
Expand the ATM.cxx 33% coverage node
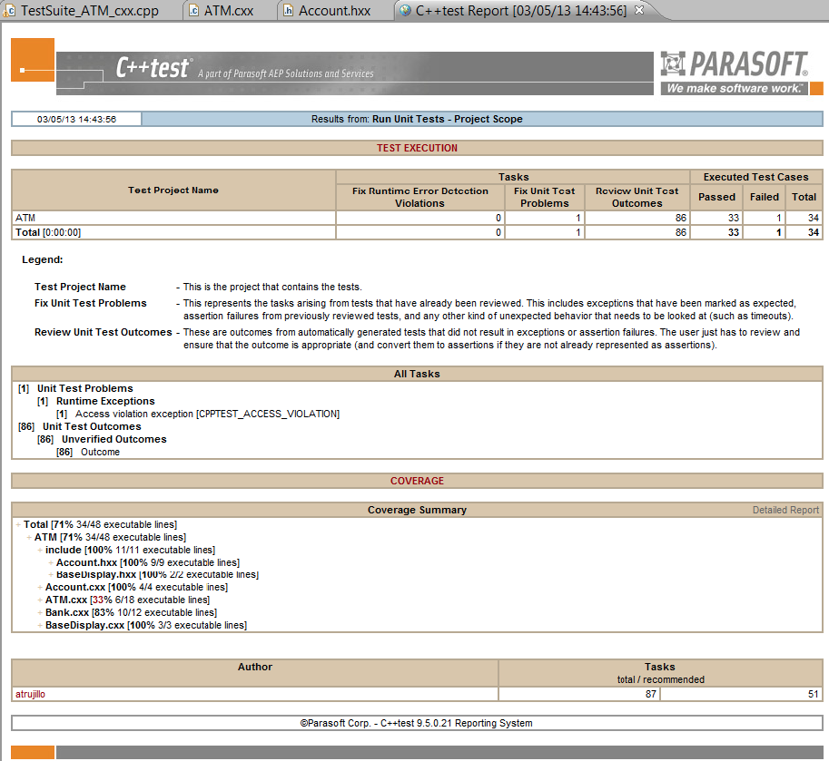40,600
